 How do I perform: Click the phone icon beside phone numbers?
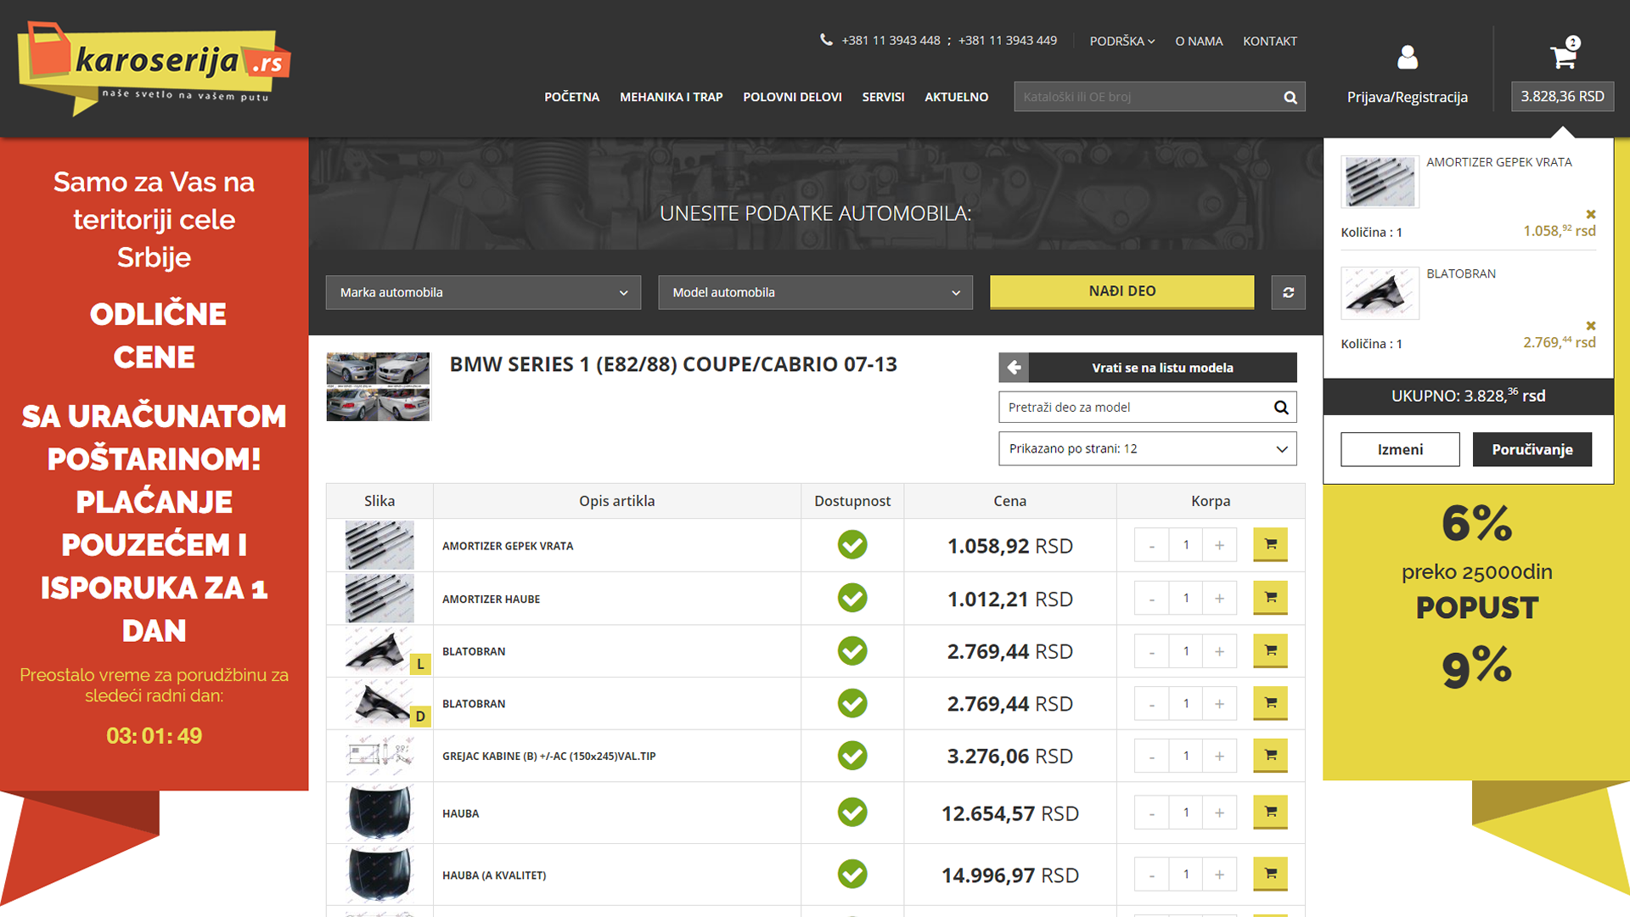pyautogui.click(x=826, y=40)
